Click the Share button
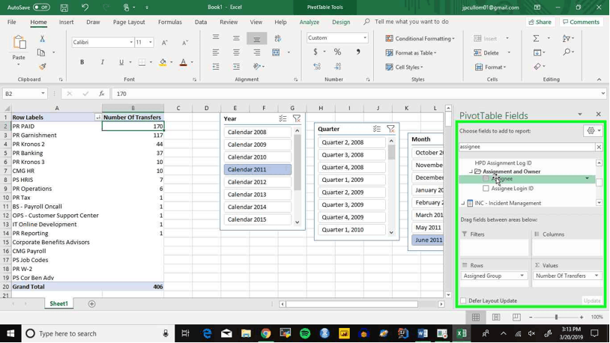The height and width of the screenshot is (343, 610). (x=540, y=22)
